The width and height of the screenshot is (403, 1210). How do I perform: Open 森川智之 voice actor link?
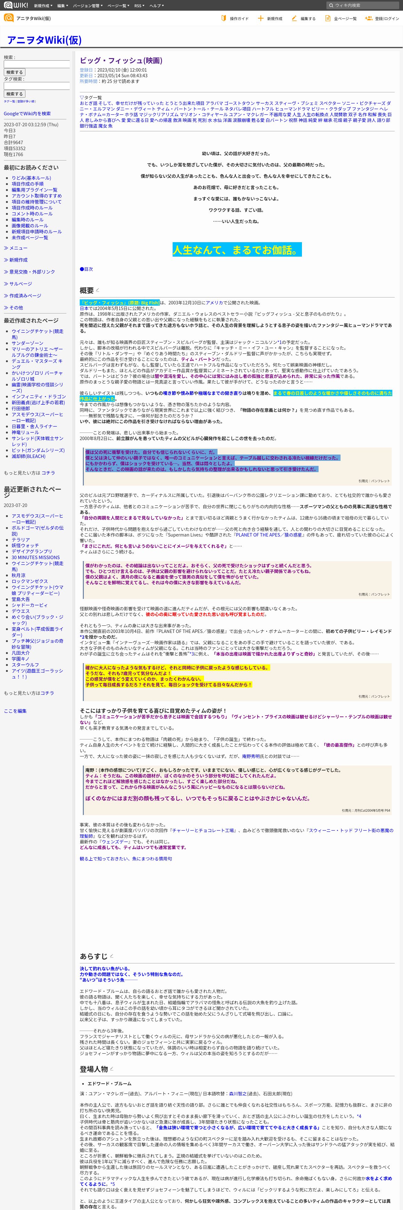coord(238,1093)
